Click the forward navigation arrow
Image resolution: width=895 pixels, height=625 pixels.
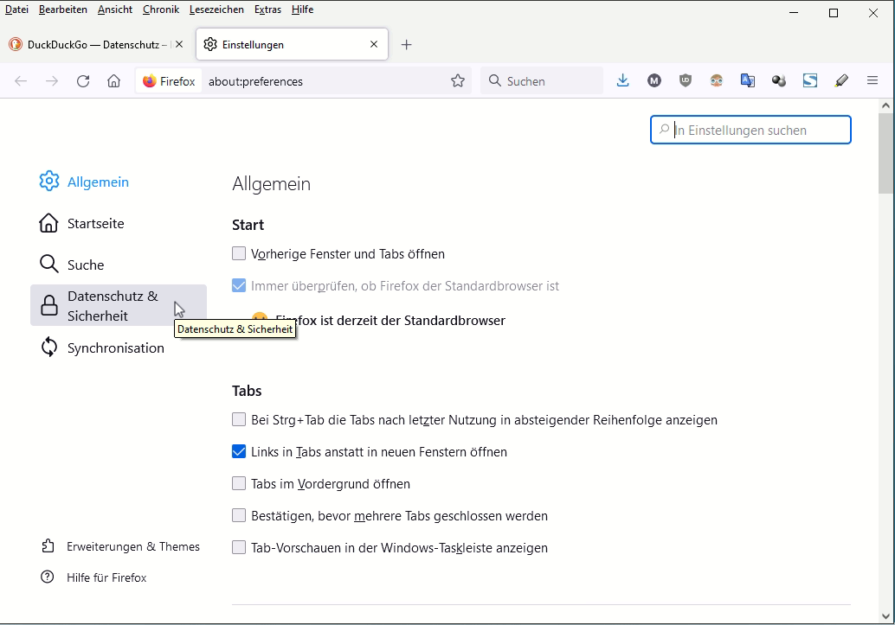[x=52, y=81]
